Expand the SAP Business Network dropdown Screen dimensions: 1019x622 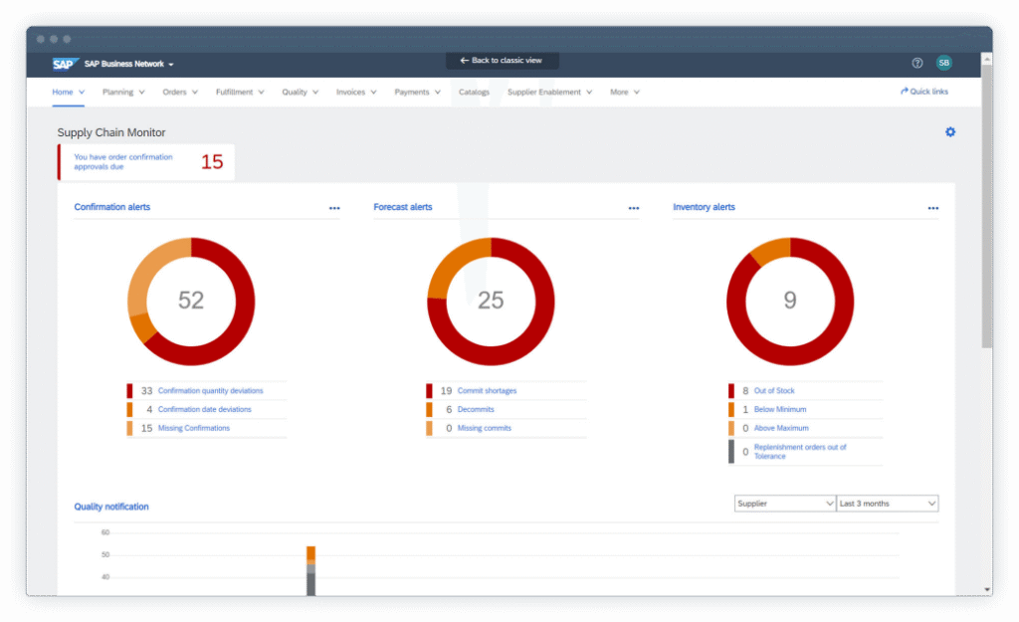pyautogui.click(x=171, y=65)
